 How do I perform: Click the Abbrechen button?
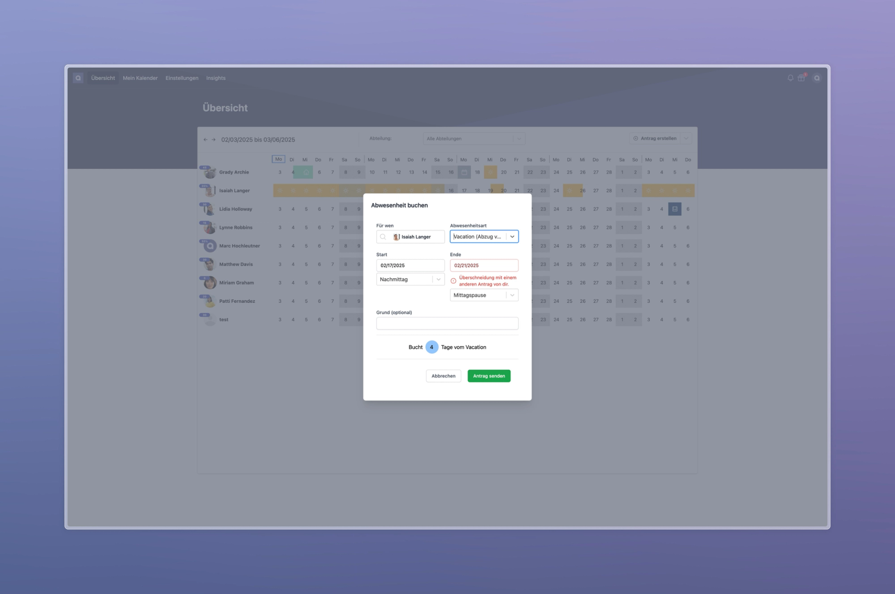tap(443, 376)
